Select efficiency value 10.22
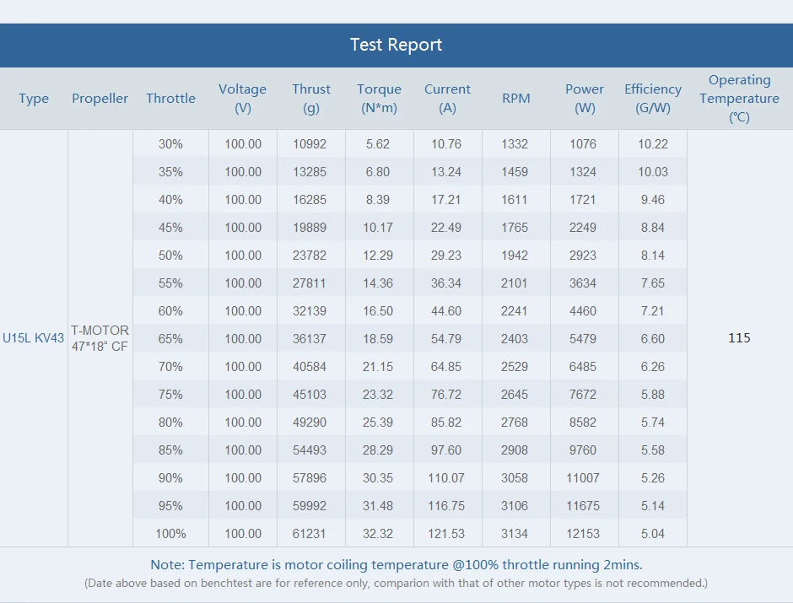This screenshot has height=603, width=793. point(653,144)
